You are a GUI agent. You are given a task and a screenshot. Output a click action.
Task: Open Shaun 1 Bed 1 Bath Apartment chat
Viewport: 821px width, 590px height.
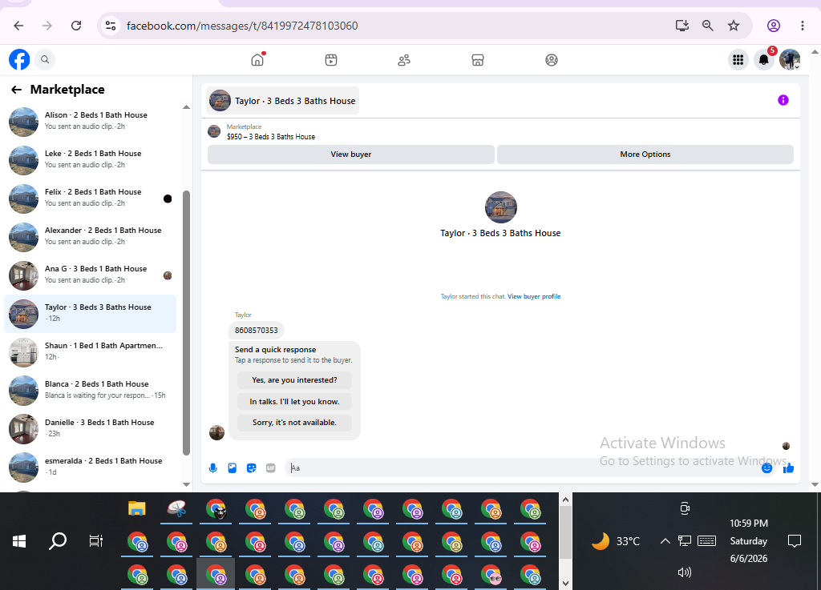pos(90,352)
